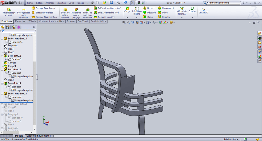Collapse the Boss.-Extru.3 tree node

(2, 70)
